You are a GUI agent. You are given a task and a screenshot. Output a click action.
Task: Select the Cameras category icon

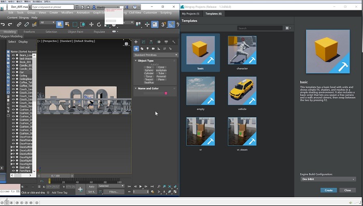(153, 49)
